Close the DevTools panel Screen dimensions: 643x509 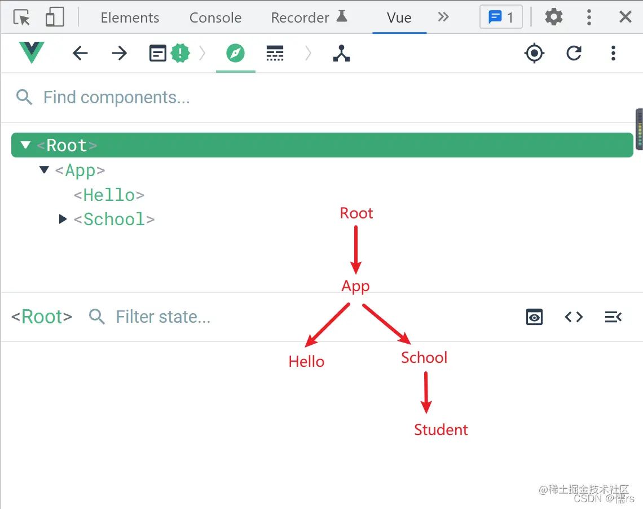[625, 17]
